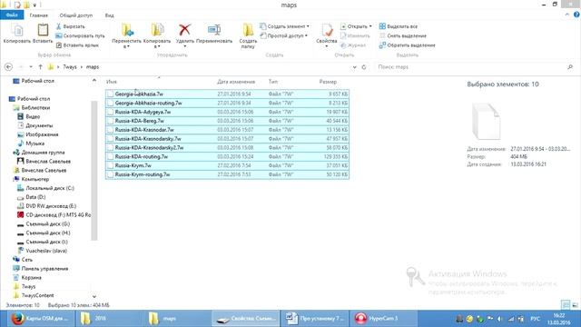Switch to large icons view in status bar

pos(575,305)
